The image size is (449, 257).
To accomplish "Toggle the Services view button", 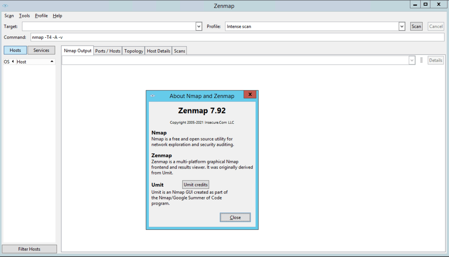I will (41, 50).
